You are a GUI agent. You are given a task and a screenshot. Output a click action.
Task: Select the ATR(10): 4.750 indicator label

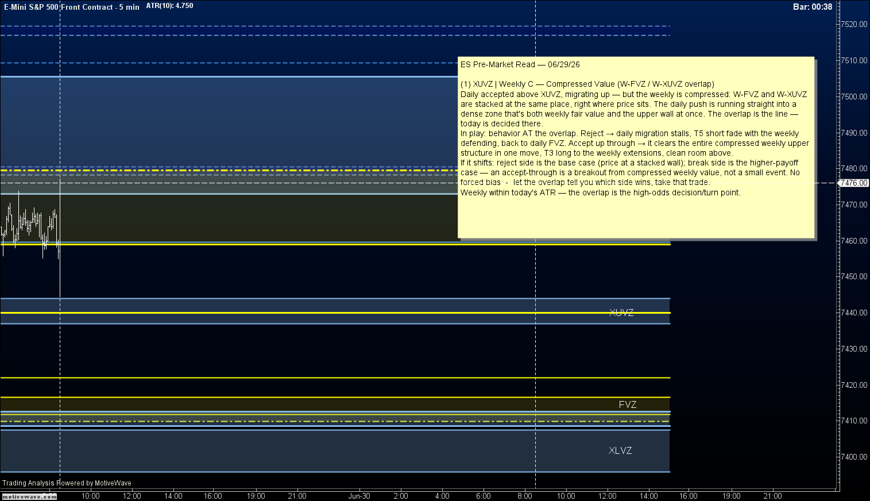point(169,6)
